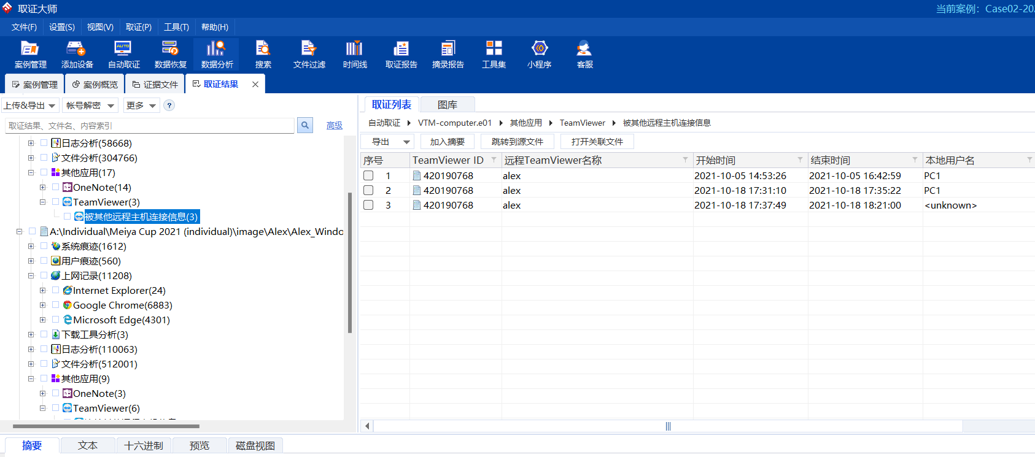Click the blue question-mark help icon
1035x457 pixels.
[x=169, y=106]
